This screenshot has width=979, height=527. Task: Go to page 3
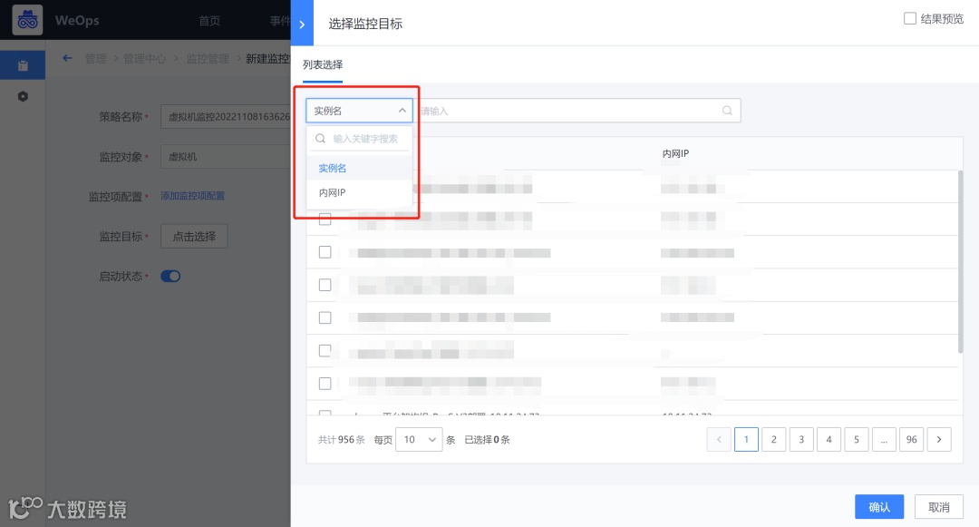click(801, 440)
